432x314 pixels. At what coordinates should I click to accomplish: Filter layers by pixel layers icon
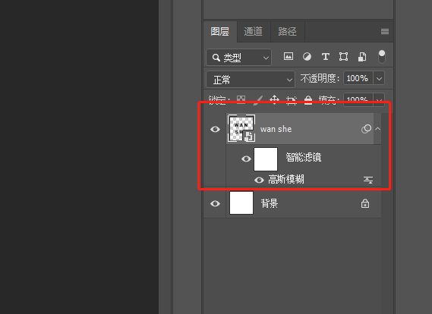(289, 56)
